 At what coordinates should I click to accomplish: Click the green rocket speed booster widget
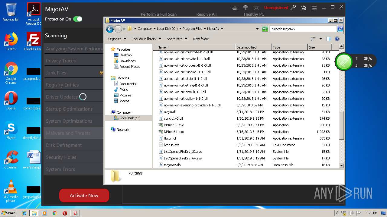click(344, 62)
